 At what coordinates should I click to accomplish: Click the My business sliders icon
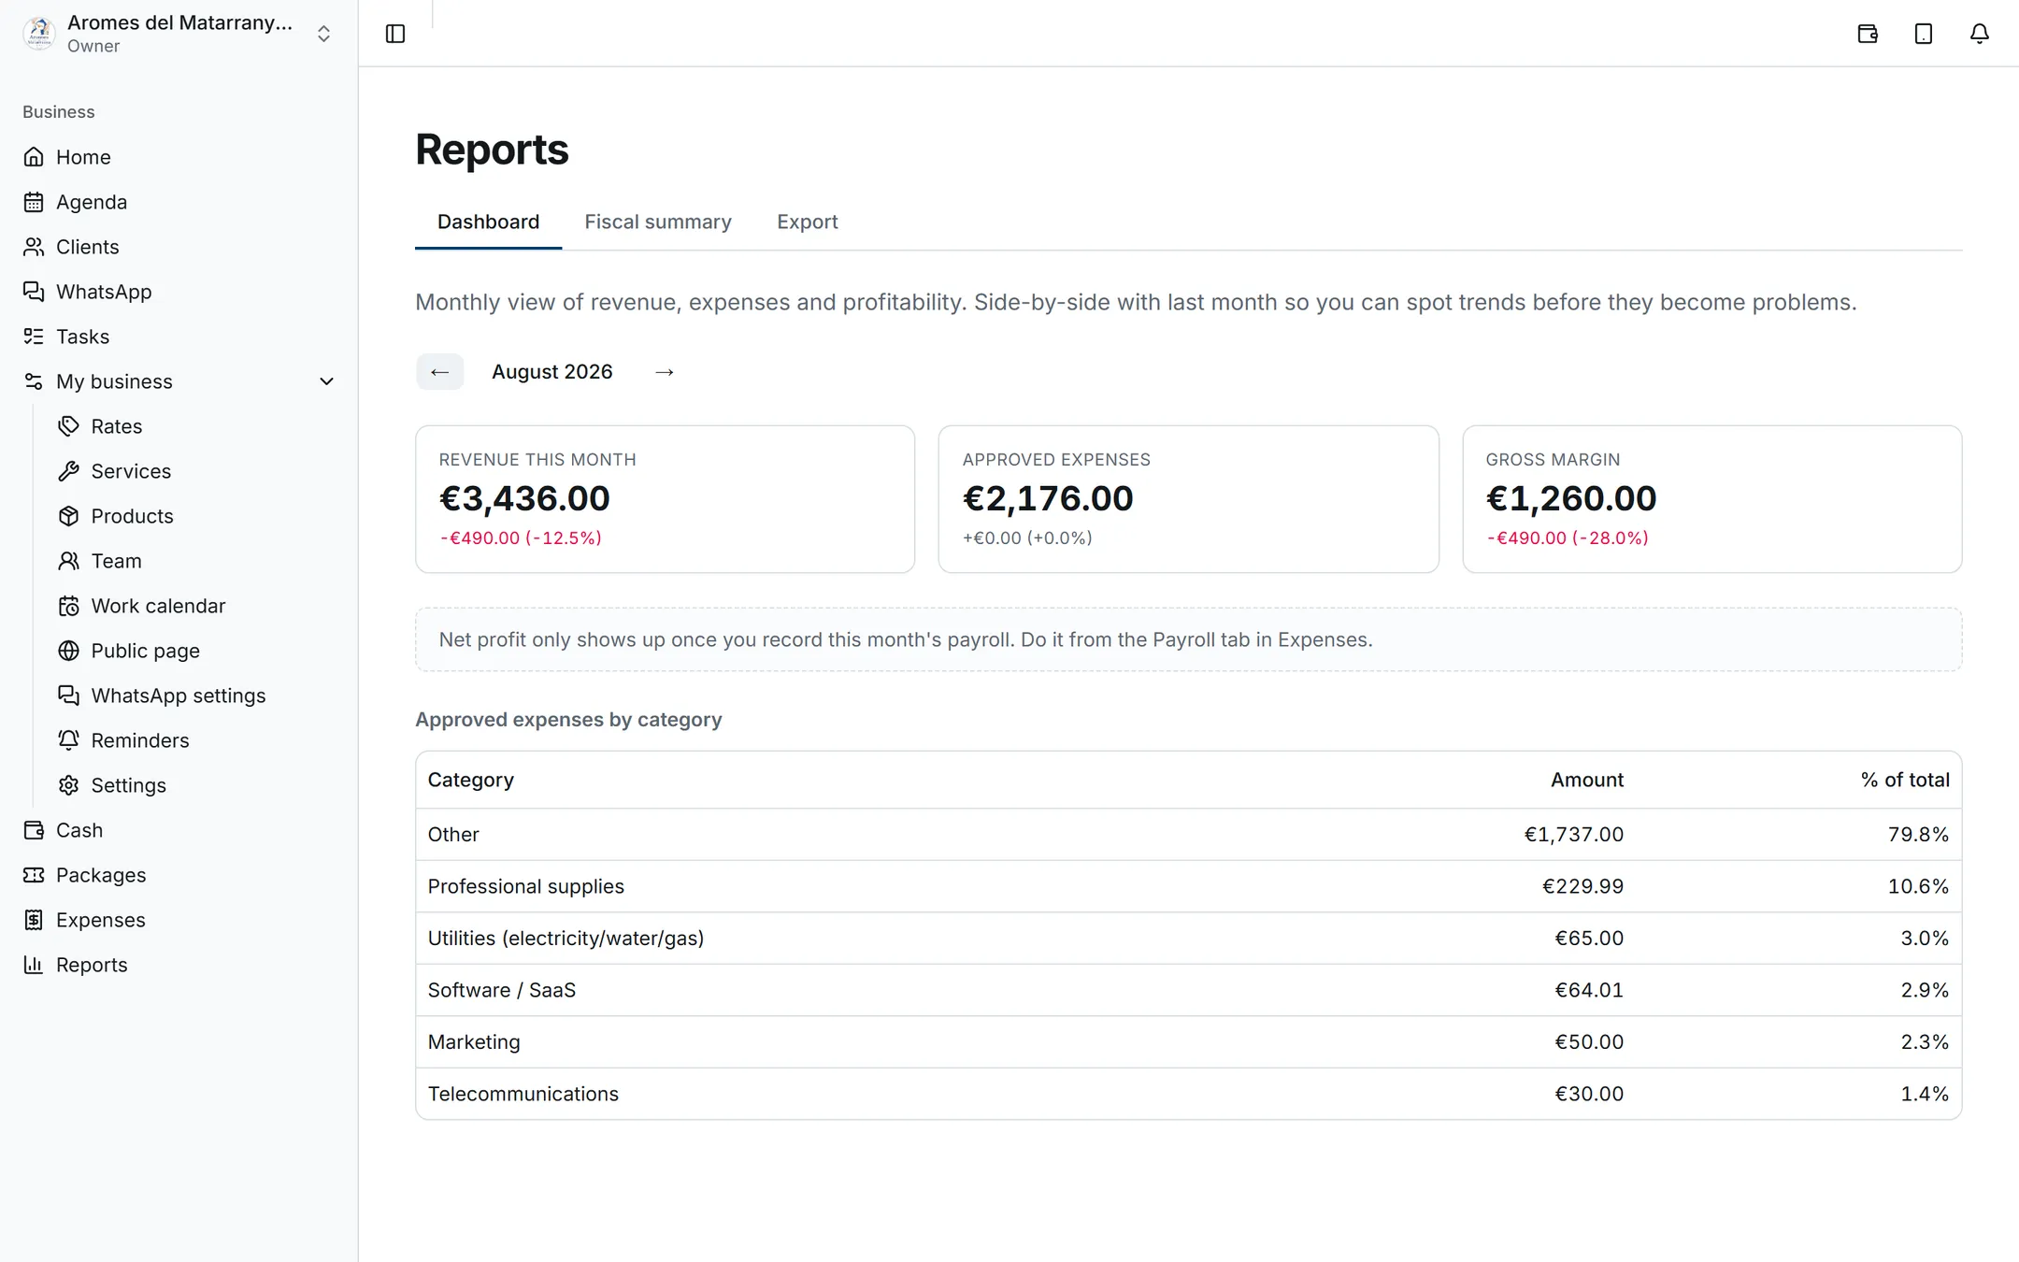click(34, 381)
